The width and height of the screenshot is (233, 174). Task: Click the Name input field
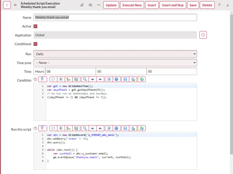(x=115, y=17)
